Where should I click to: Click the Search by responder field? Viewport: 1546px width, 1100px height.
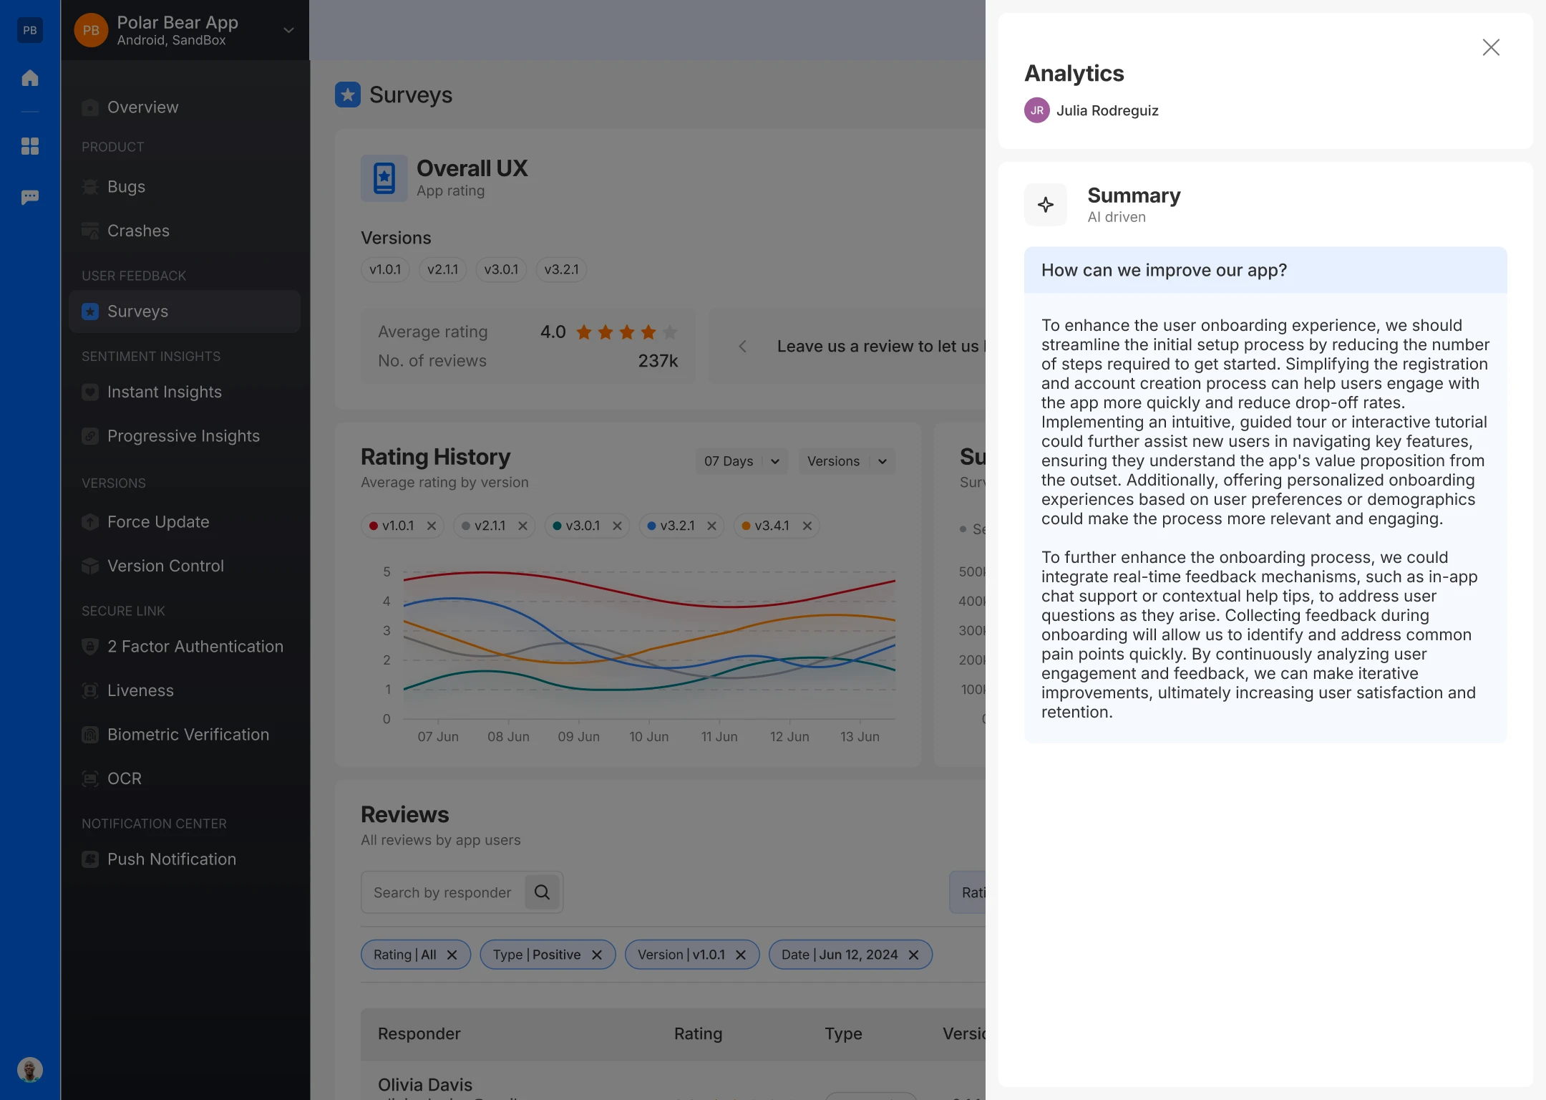click(442, 892)
